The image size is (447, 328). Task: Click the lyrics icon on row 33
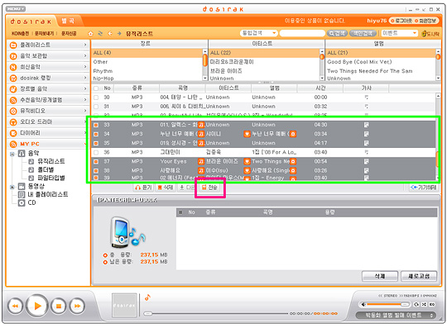tap(367, 125)
